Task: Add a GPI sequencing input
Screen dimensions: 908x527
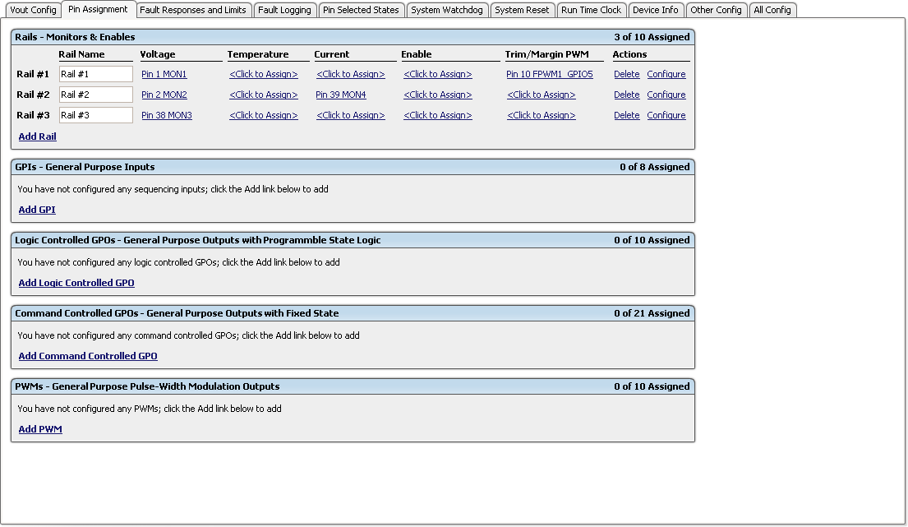Action: (36, 209)
